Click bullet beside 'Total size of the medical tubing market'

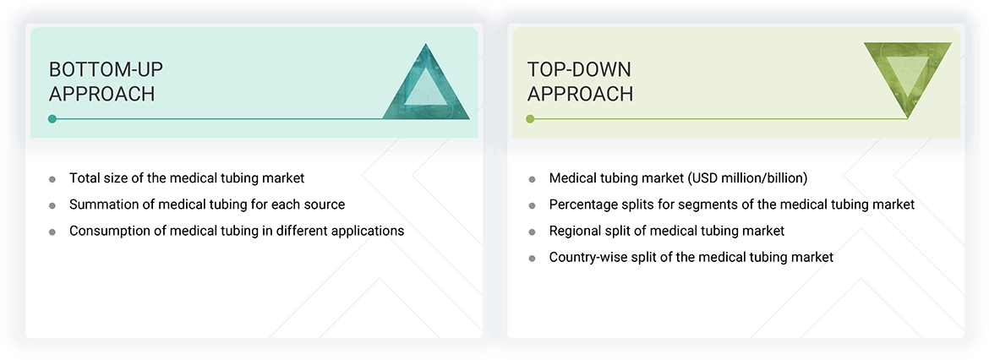[x=52, y=179]
